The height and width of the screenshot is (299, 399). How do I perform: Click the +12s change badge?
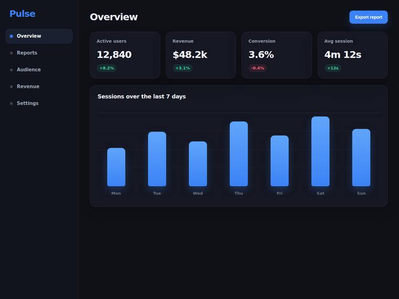332,68
